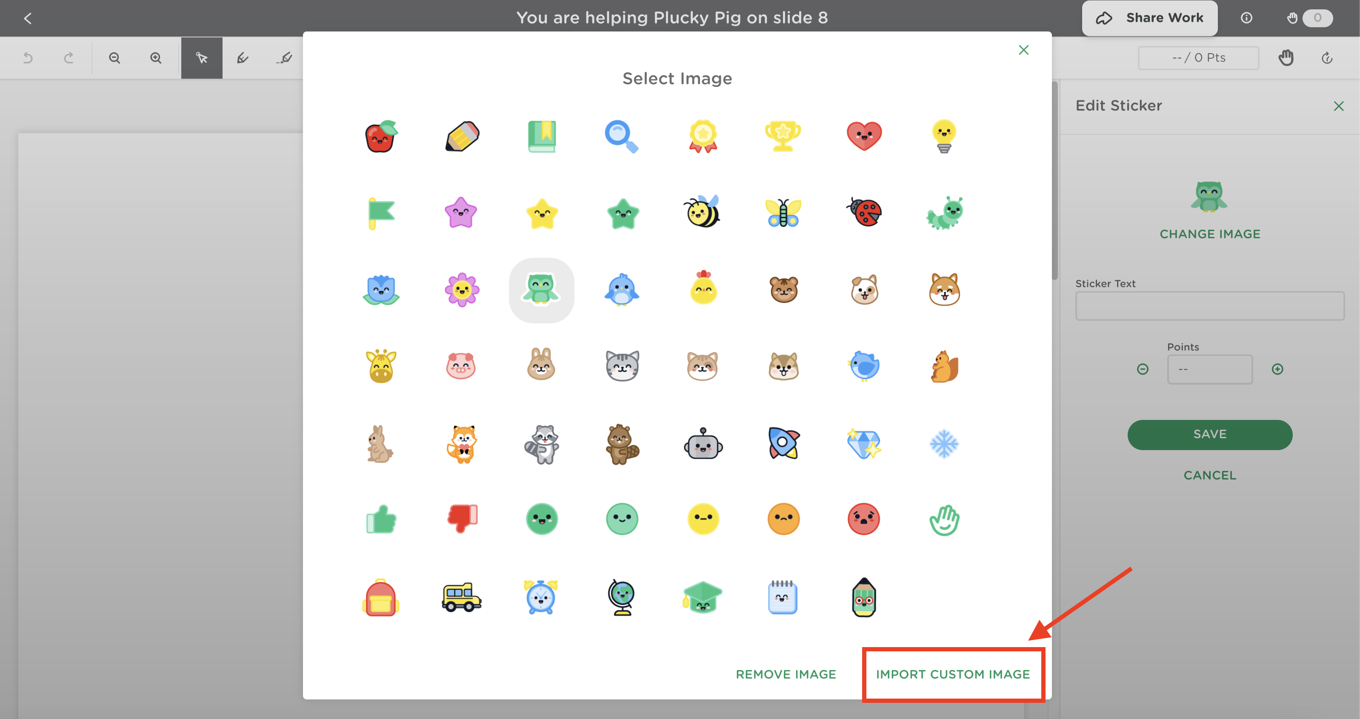Image resolution: width=1360 pixels, height=719 pixels.
Task: Click Remove Image
Action: point(786,674)
